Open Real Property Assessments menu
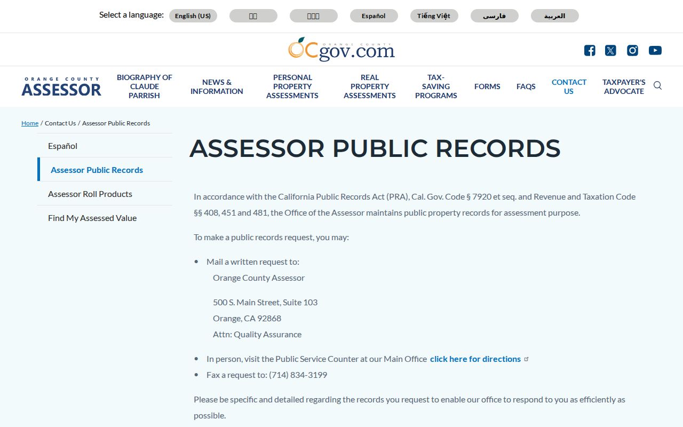683x427 pixels. click(370, 86)
